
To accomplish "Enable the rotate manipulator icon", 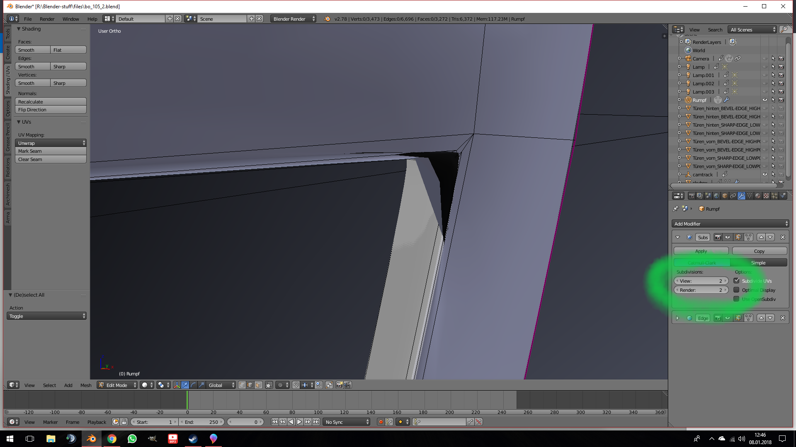I will coord(193,385).
